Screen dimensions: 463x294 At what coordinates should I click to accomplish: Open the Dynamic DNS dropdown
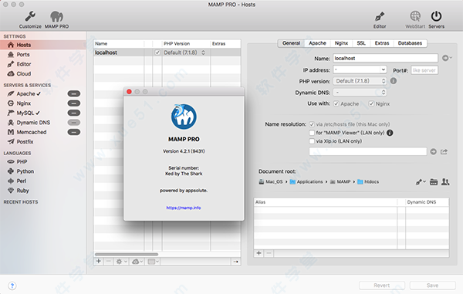point(360,93)
